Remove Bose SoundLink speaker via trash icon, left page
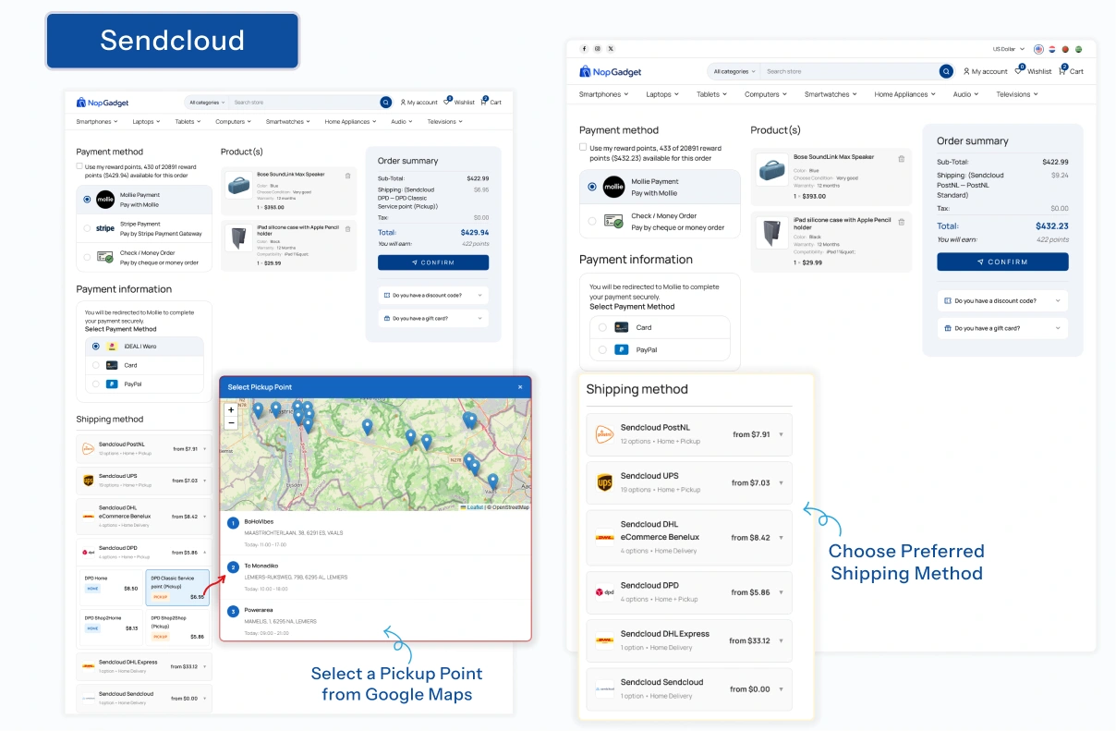1116x731 pixels. [347, 176]
